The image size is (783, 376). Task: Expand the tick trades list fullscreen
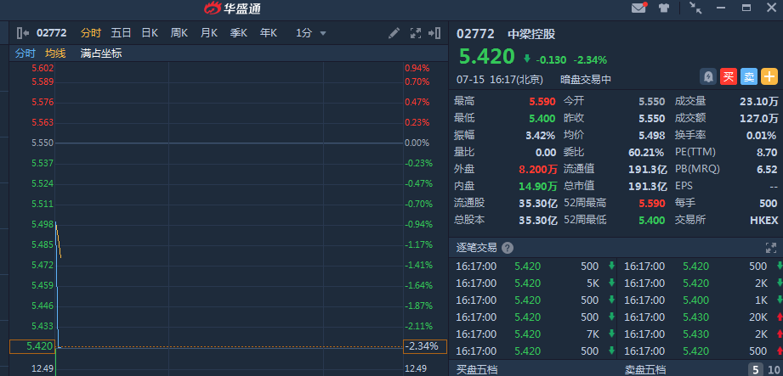tap(771, 248)
